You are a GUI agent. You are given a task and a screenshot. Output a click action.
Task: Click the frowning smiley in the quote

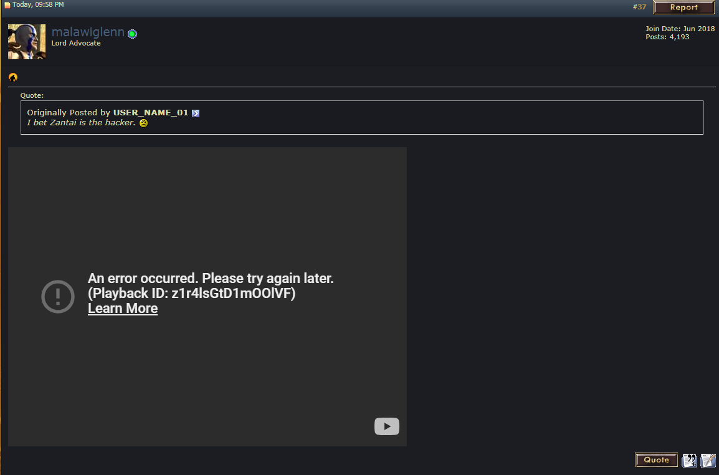click(x=143, y=123)
